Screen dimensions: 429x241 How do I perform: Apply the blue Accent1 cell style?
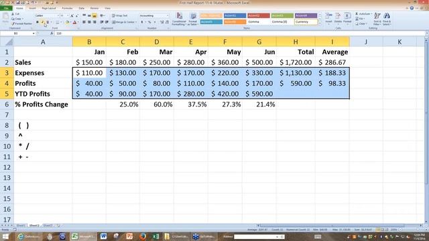235,15
